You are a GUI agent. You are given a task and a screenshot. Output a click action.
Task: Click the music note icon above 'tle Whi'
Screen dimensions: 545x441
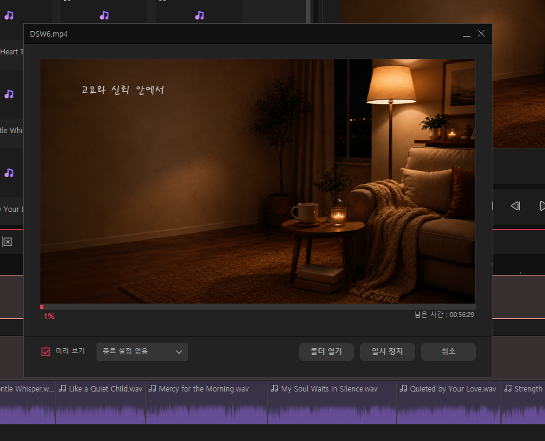(9, 94)
